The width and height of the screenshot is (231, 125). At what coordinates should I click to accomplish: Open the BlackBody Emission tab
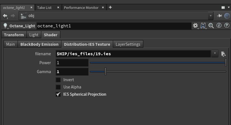click(39, 44)
